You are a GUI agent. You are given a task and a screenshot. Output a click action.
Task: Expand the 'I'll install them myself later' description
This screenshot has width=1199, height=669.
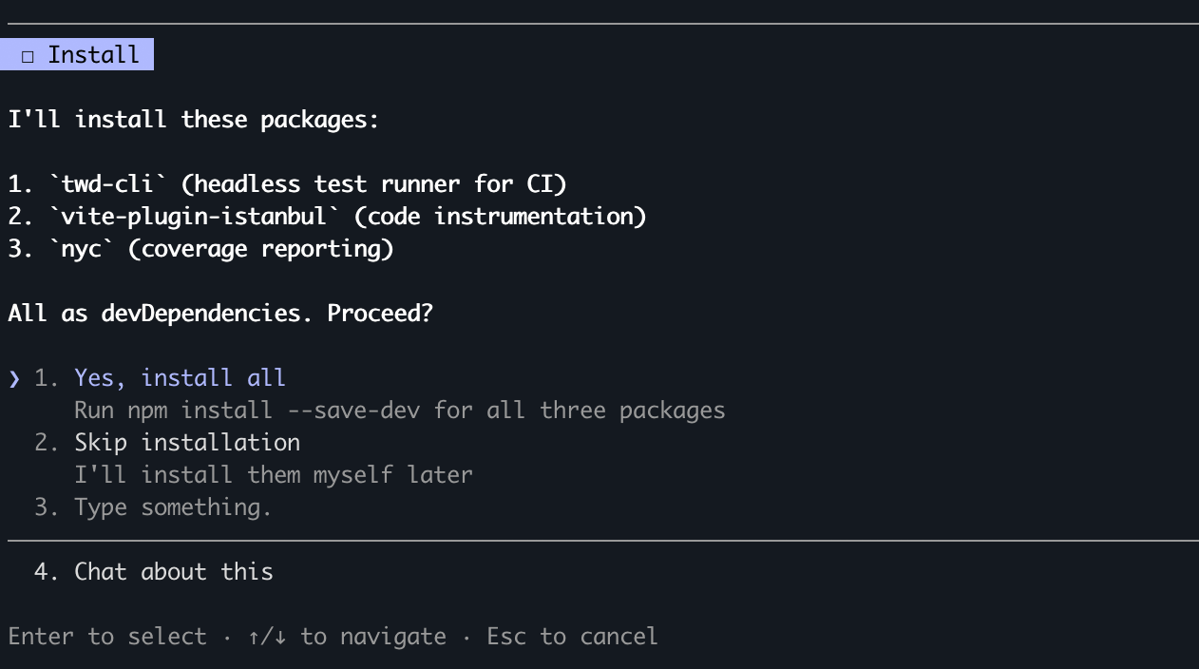274,474
